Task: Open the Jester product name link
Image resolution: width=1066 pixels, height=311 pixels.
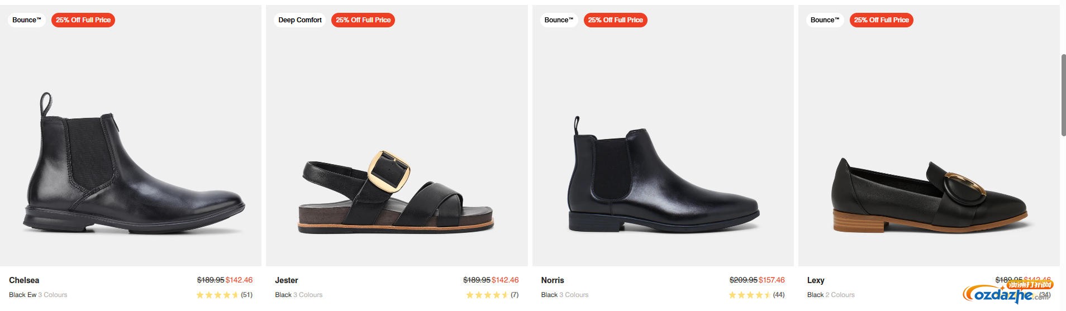Action: 287,280
